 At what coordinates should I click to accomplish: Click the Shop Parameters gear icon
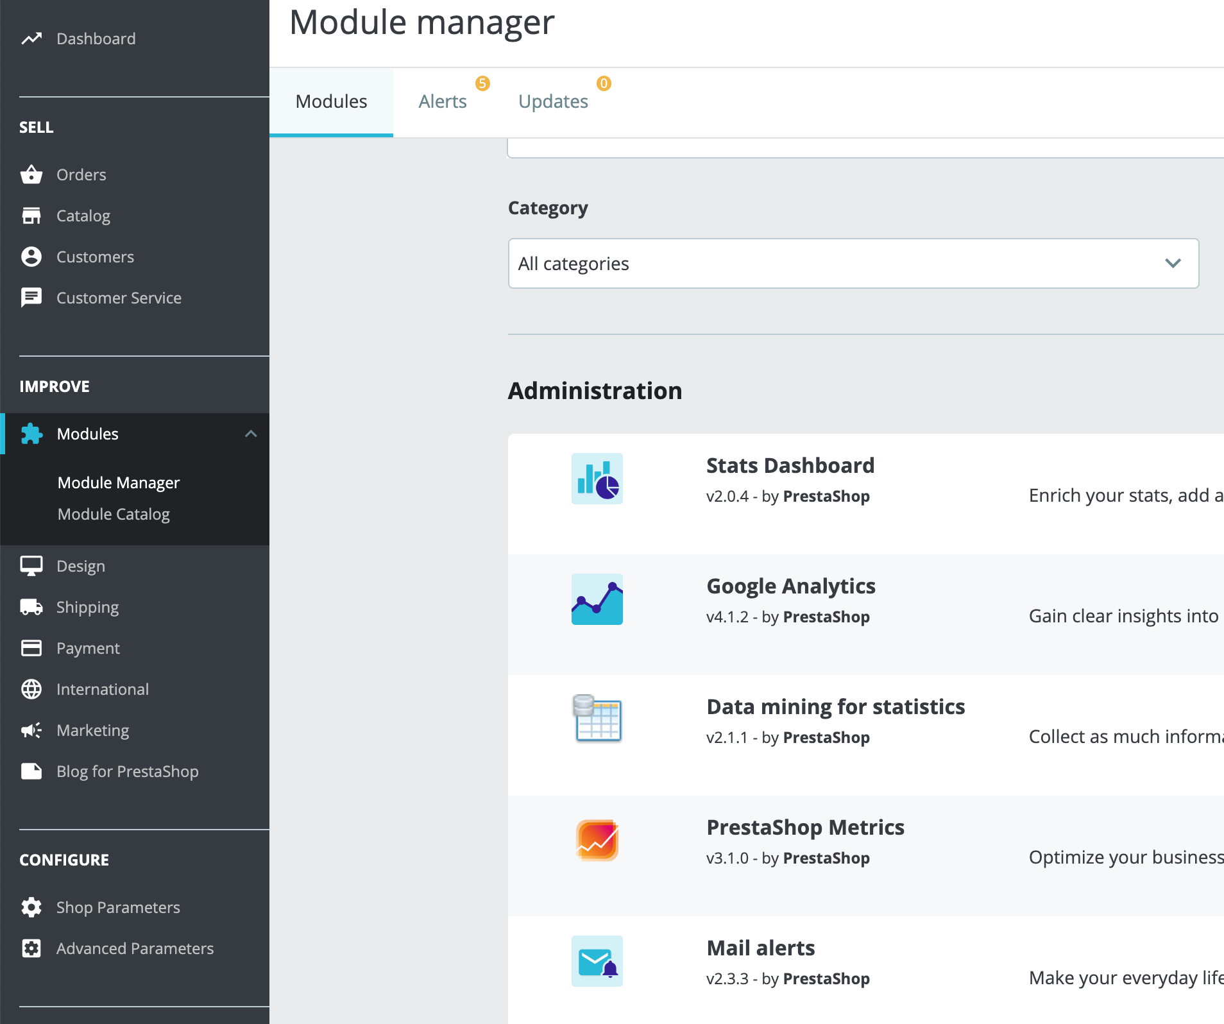pyautogui.click(x=31, y=907)
